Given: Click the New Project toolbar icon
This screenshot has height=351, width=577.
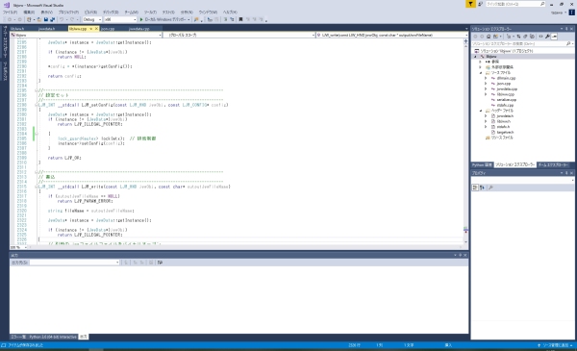Looking at the screenshot, I should [x=29, y=19].
